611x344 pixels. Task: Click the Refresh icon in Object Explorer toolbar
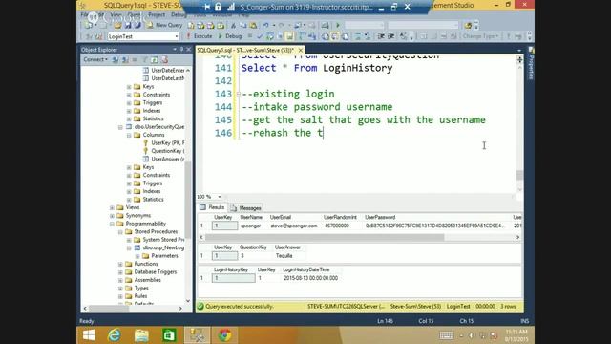(155, 59)
